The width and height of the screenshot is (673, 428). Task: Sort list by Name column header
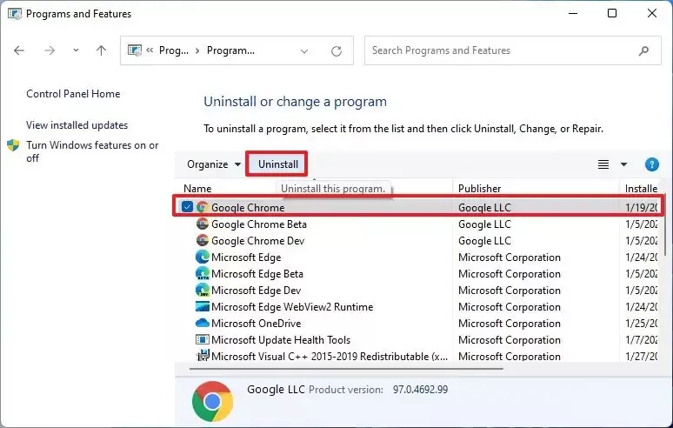click(198, 188)
